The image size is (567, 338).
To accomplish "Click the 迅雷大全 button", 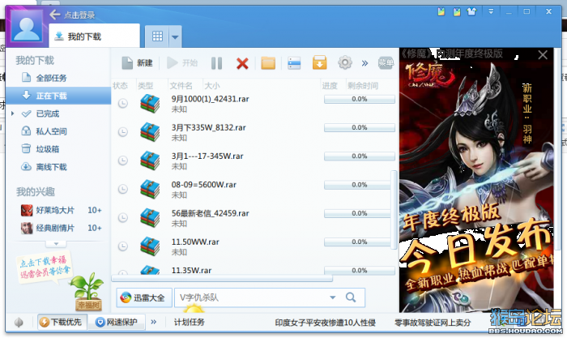I will (x=143, y=297).
